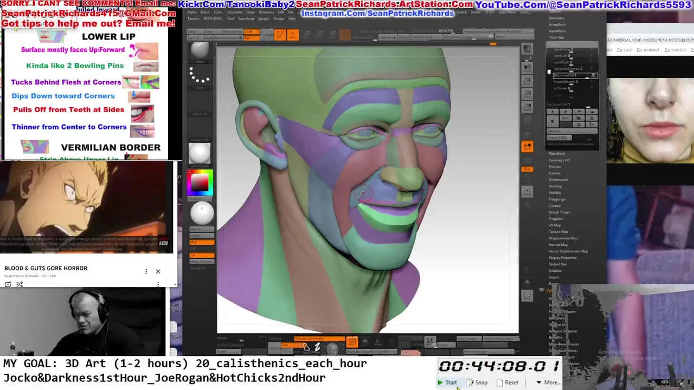Open the SkinShade material sphere

pos(200,155)
